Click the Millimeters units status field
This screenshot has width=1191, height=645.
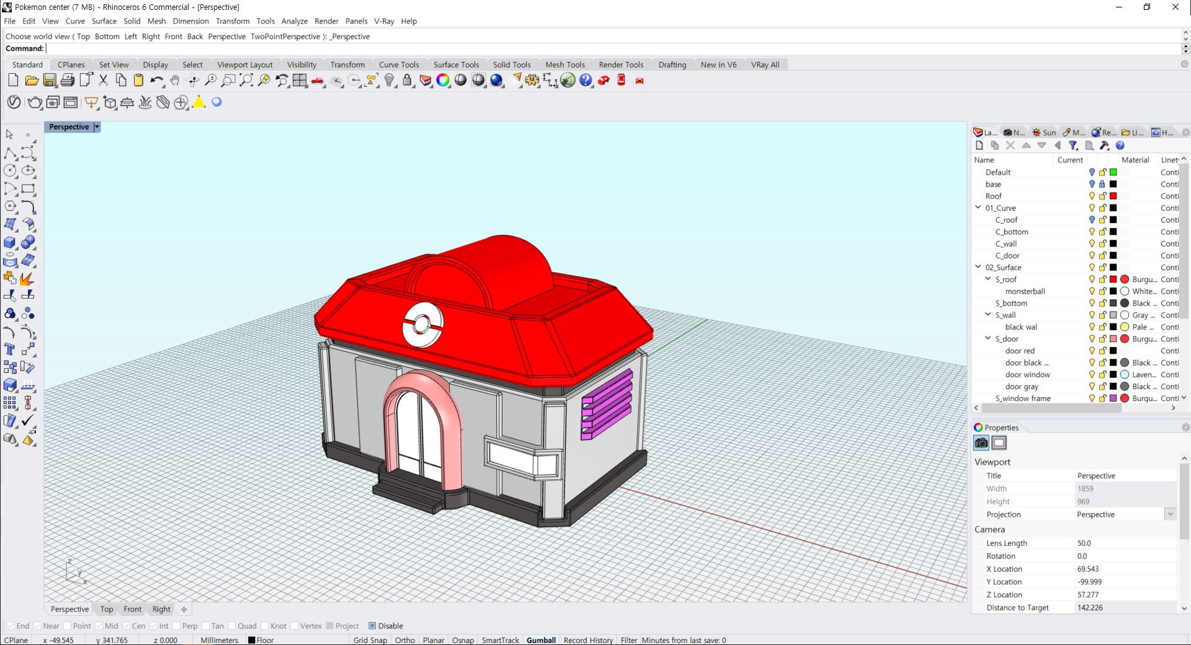(x=219, y=640)
